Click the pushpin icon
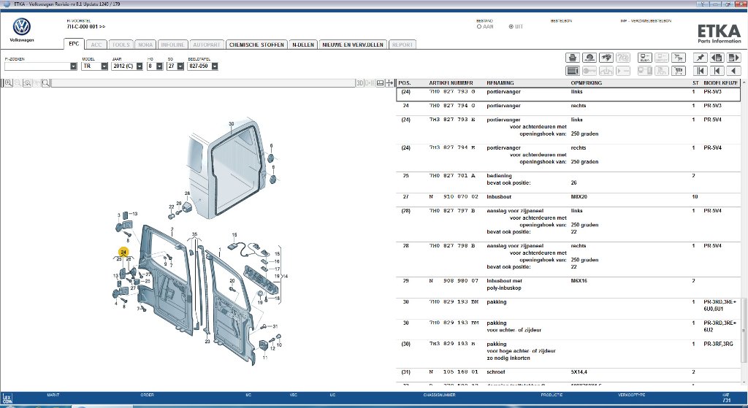Viewport: 748px width, 408px height. click(700, 58)
